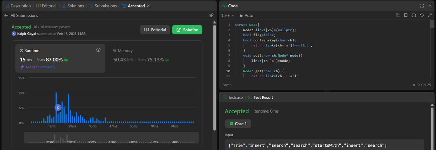
Task: Click the green Solution button
Action: tap(187, 30)
